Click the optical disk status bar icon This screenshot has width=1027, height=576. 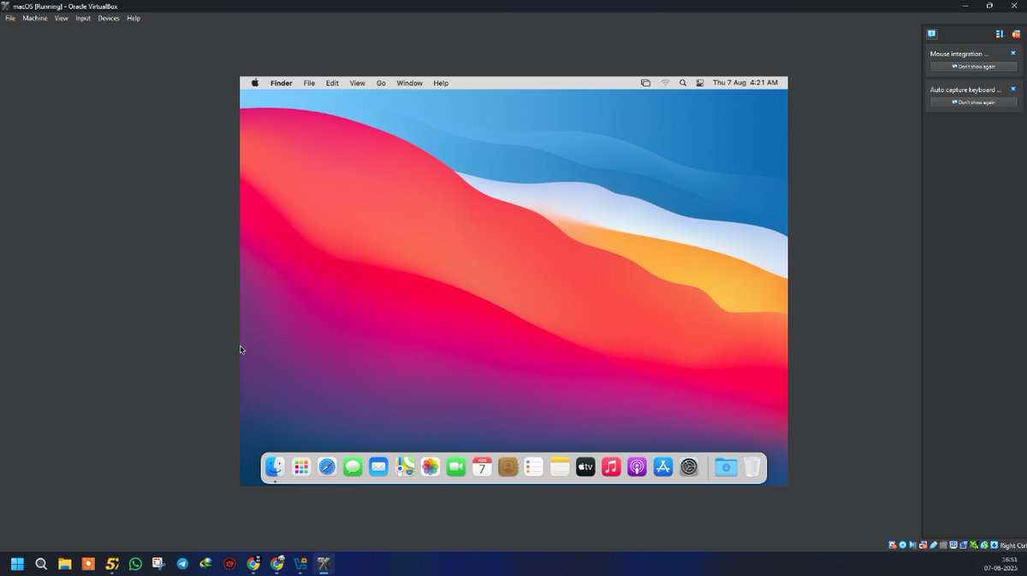(903, 545)
